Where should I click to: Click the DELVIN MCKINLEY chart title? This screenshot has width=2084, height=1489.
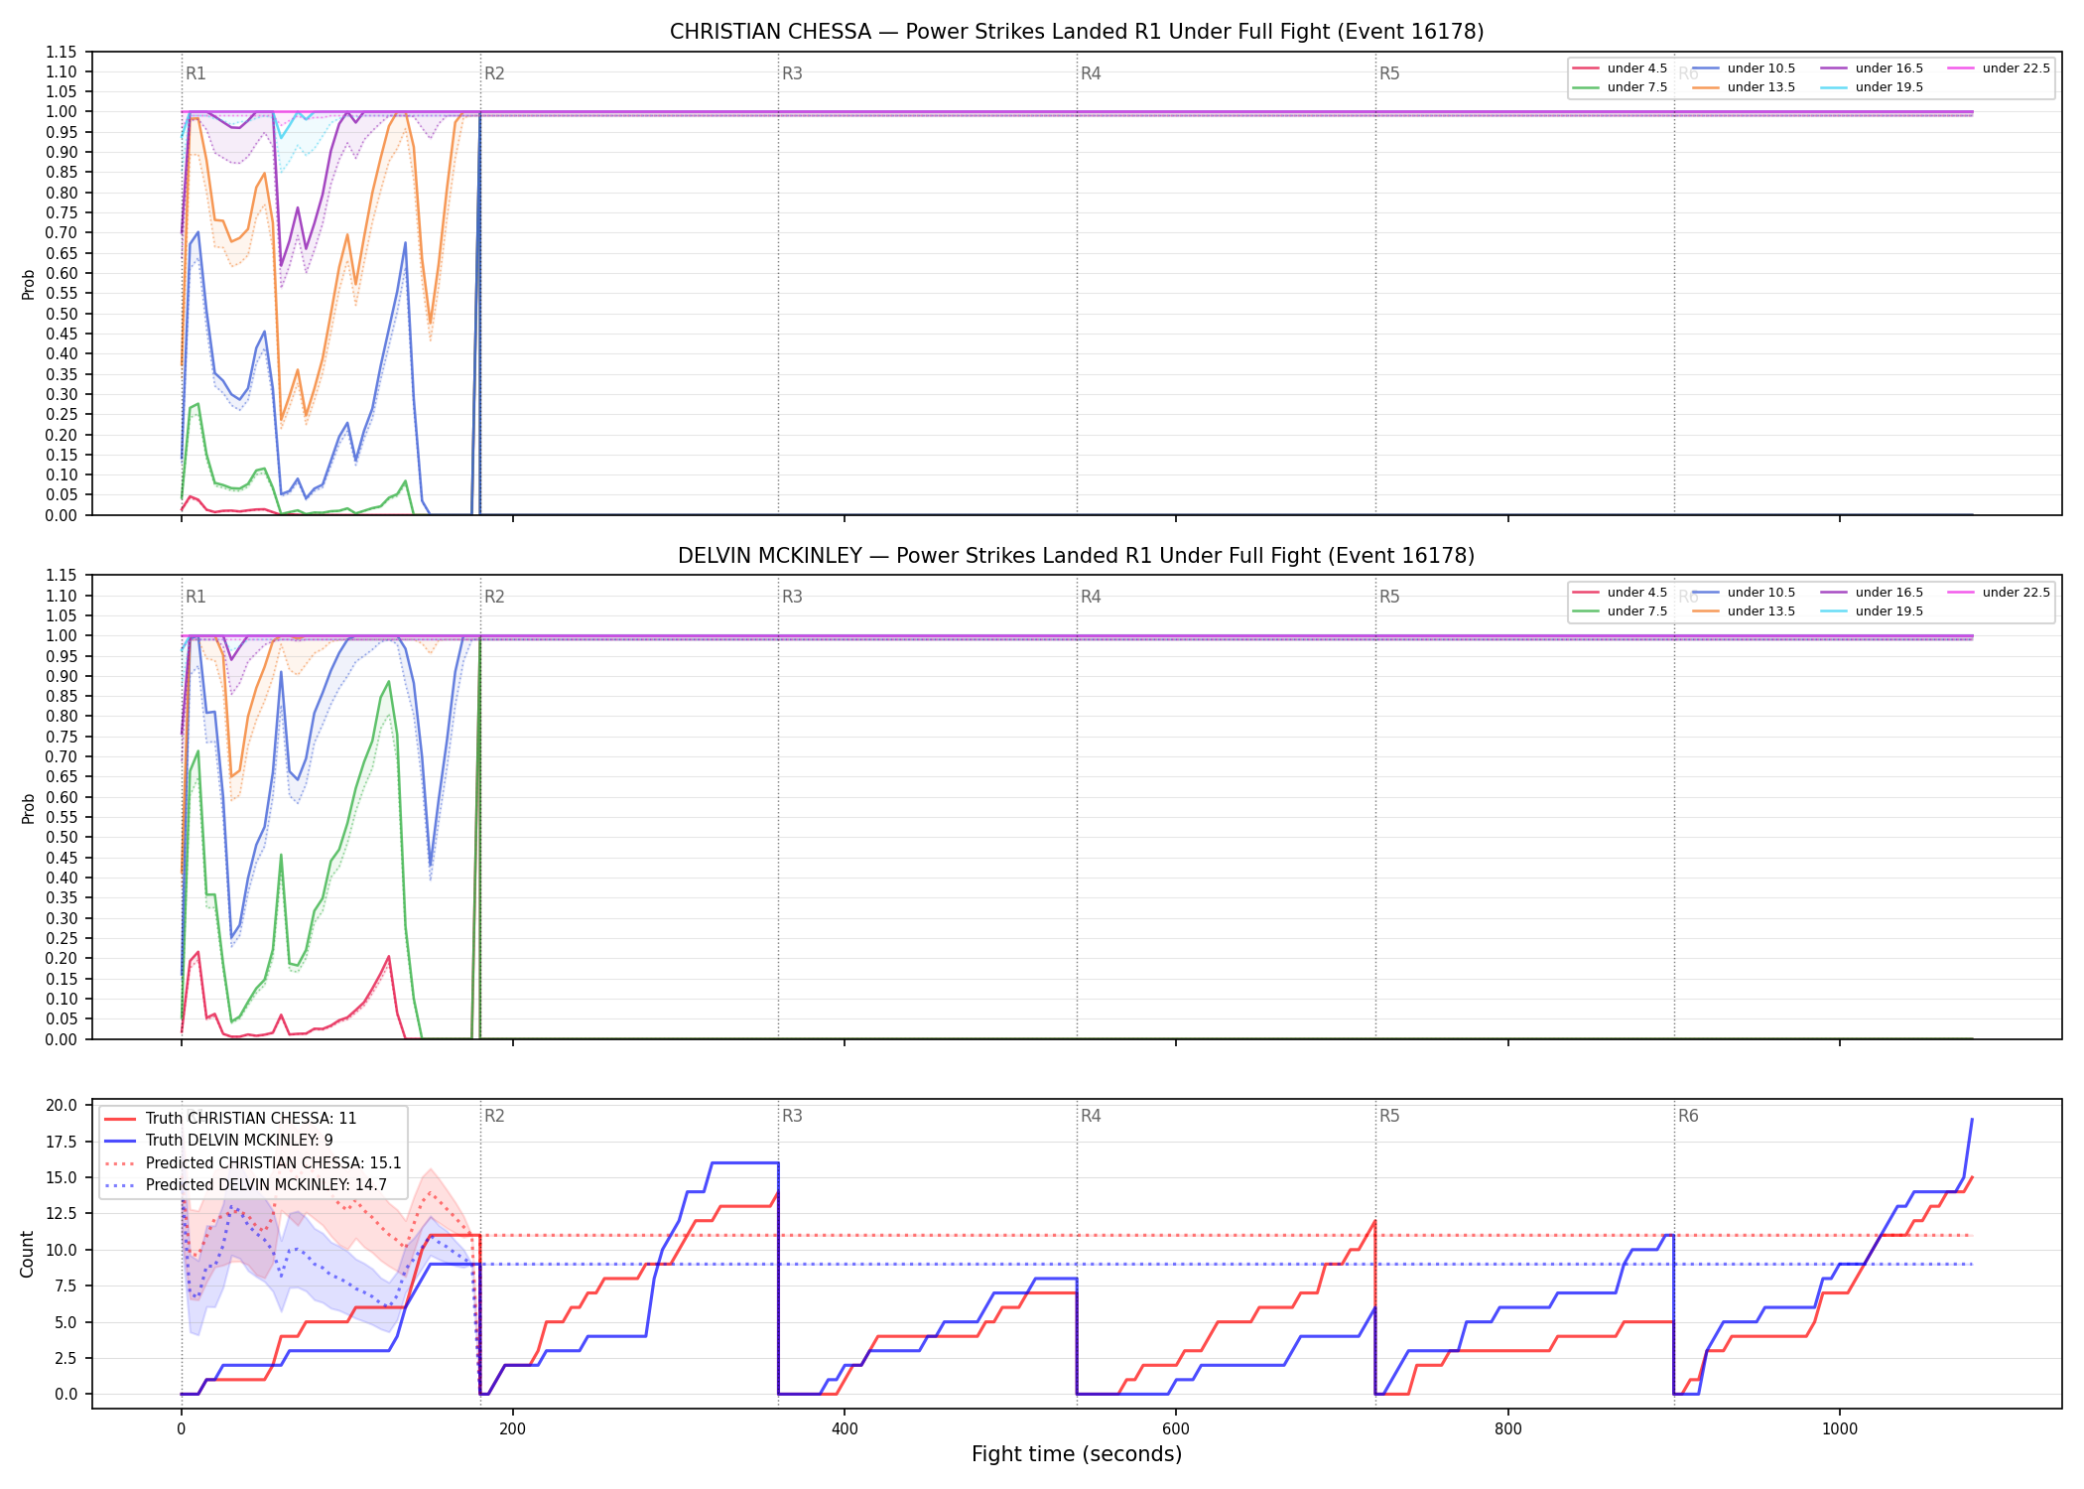[1077, 556]
